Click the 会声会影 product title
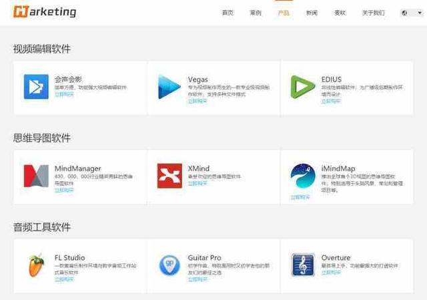 pos(68,80)
